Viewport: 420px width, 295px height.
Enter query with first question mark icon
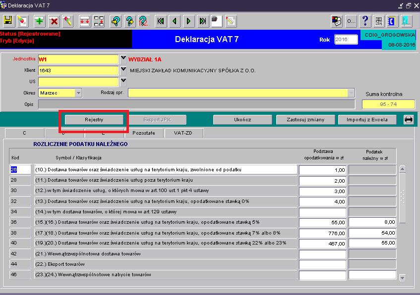point(116,21)
